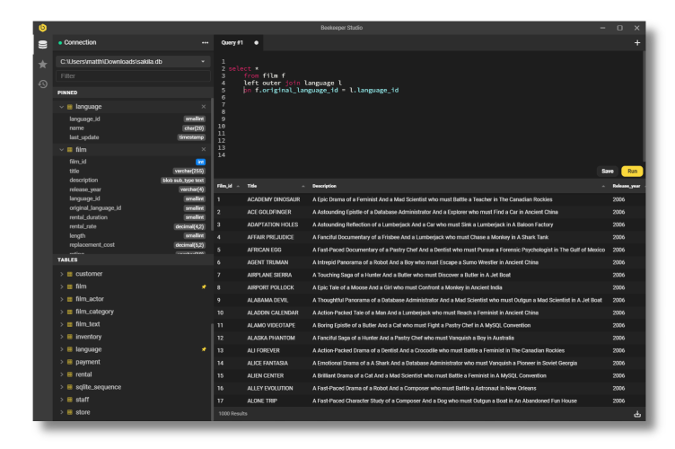Add a new query tab with plus icon
675x449 pixels.
(x=637, y=42)
